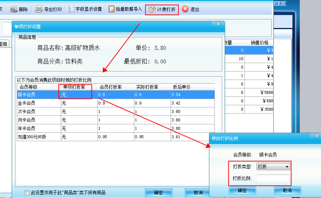Click 单项打折率 cell 无 for 金卡会员
The width and height of the screenshot is (321, 198).
79,103
